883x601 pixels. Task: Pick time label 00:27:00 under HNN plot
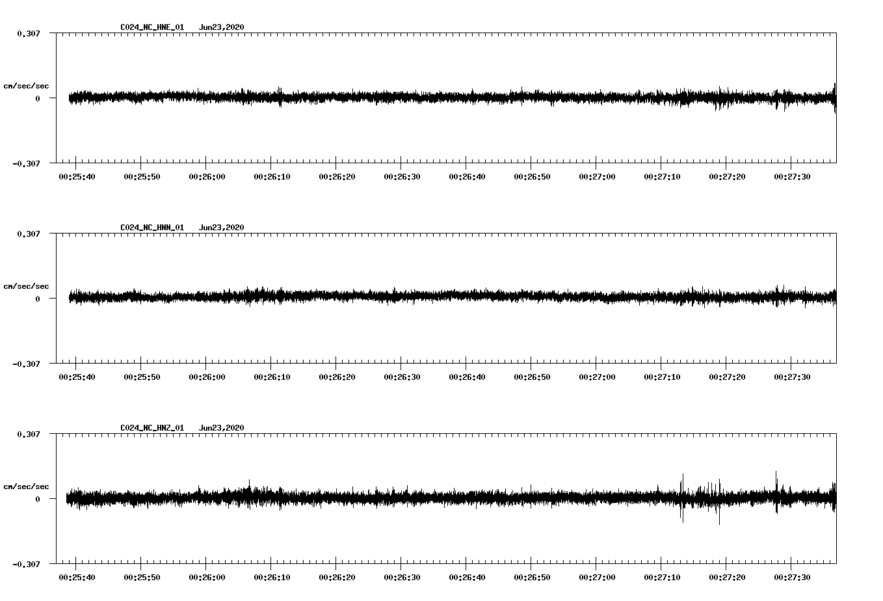click(597, 377)
